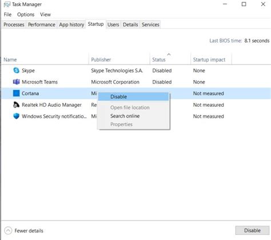The image size is (271, 240).
Task: Switch to the Performance tab
Action: tap(42, 25)
